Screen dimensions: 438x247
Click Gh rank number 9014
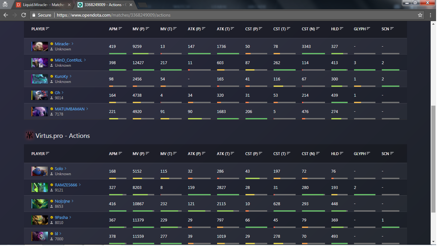coord(59,98)
